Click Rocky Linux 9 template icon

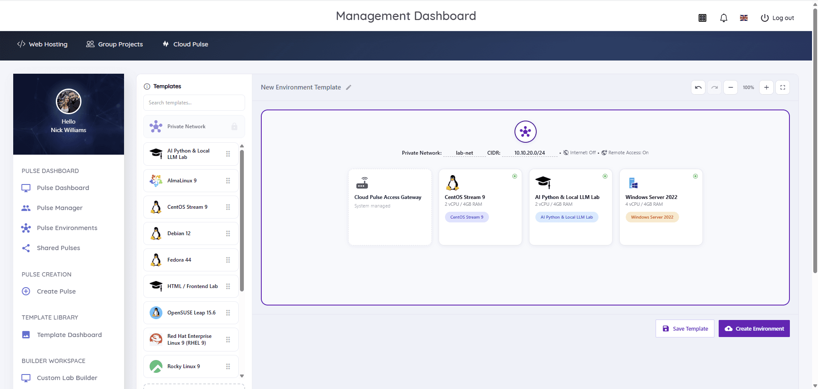click(156, 366)
